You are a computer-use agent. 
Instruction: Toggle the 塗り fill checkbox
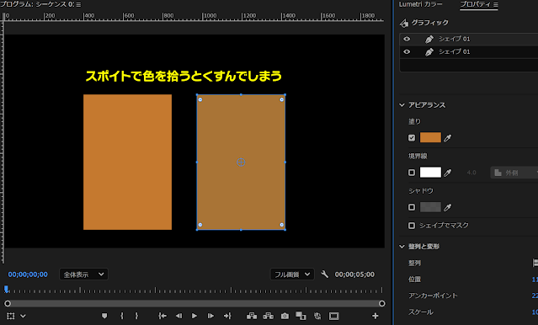click(412, 137)
